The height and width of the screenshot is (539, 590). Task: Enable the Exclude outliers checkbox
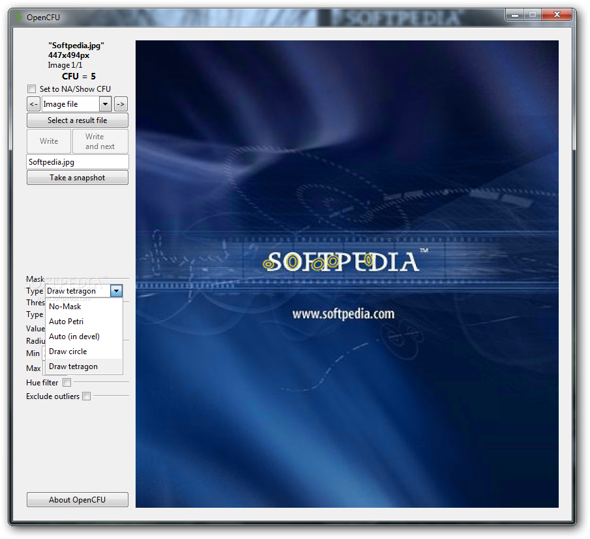[87, 396]
